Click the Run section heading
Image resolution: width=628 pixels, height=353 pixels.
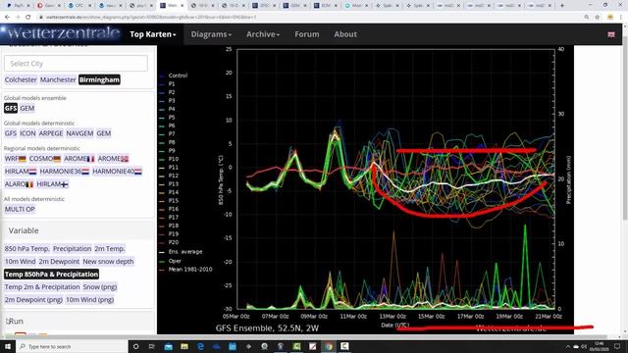[15, 321]
